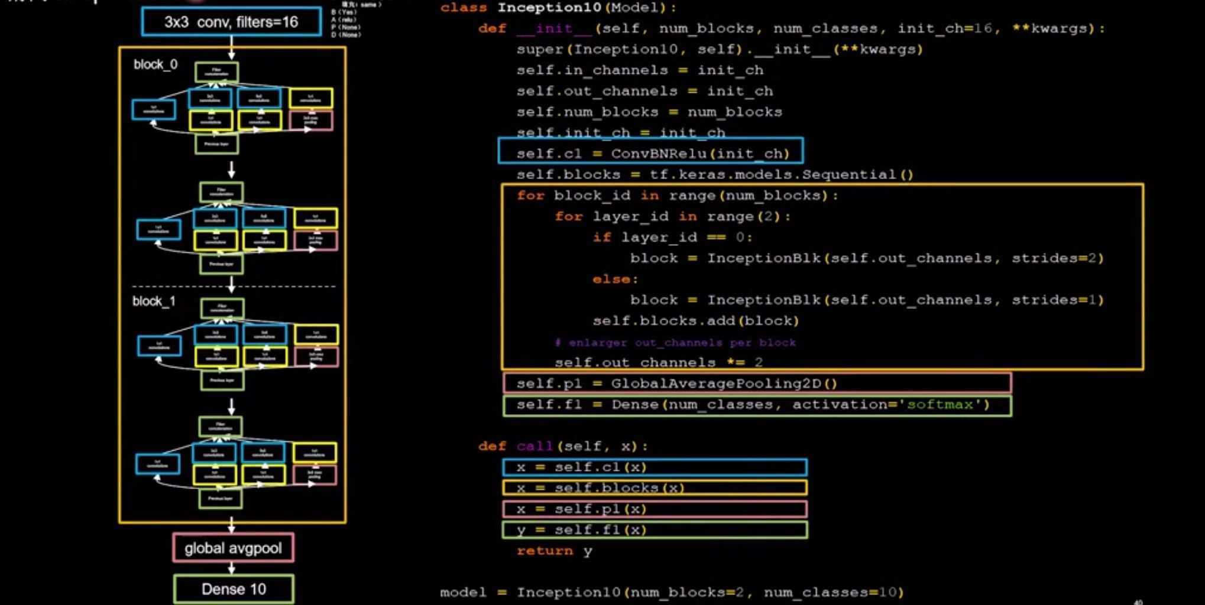Click "self.in_channels = init_ch" line
1205x605 pixels.
[x=640, y=70]
